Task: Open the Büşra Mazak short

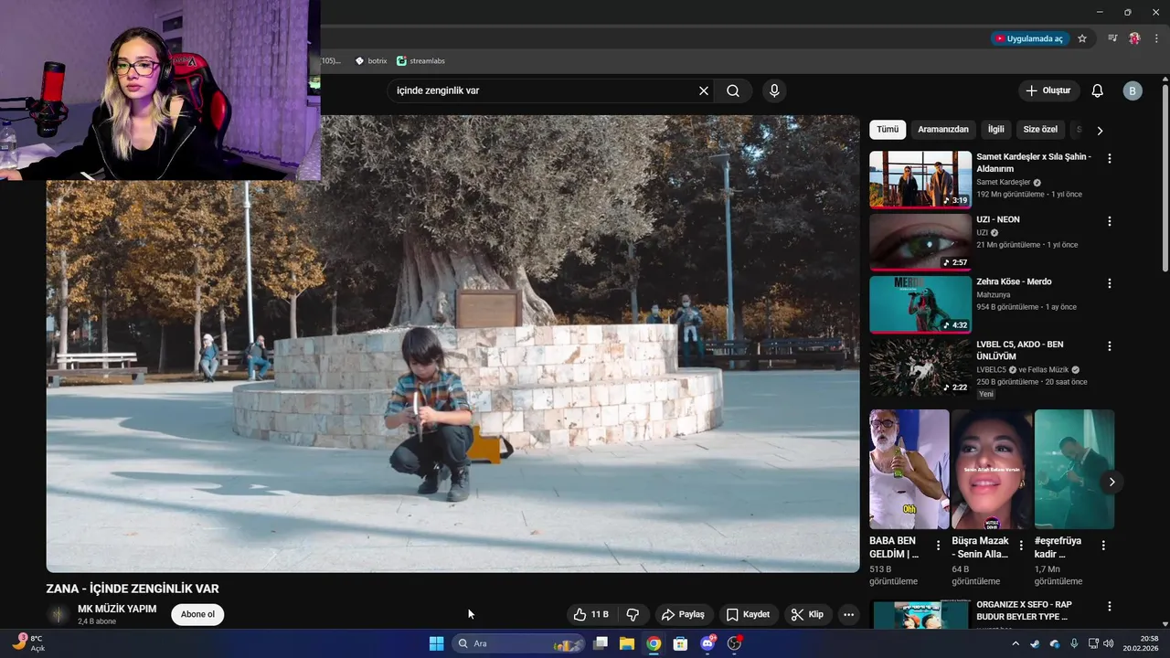Action: click(992, 469)
